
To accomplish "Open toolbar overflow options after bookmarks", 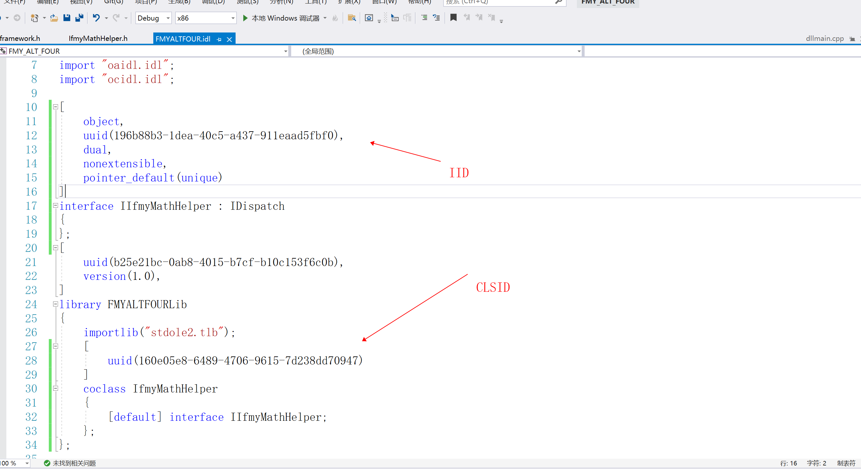I will pos(501,22).
